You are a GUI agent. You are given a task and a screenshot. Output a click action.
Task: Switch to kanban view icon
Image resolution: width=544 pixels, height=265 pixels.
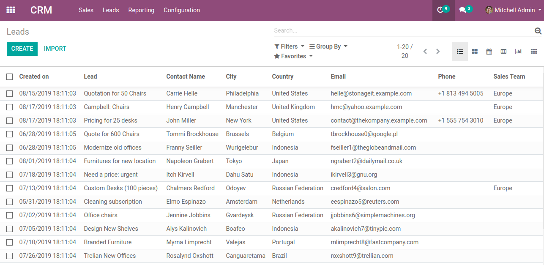pos(475,52)
